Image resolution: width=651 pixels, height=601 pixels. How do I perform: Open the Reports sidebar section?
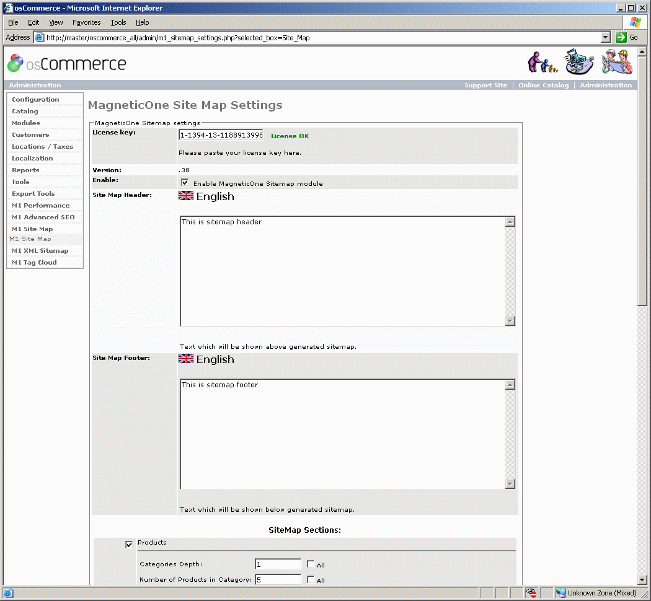click(x=25, y=170)
